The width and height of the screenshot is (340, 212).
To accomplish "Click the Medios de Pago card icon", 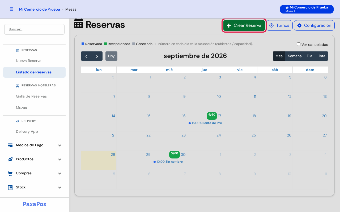I will point(10,145).
